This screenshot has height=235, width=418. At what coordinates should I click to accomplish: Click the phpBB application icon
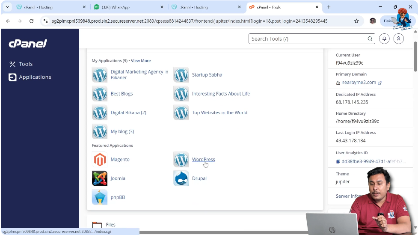100,197
